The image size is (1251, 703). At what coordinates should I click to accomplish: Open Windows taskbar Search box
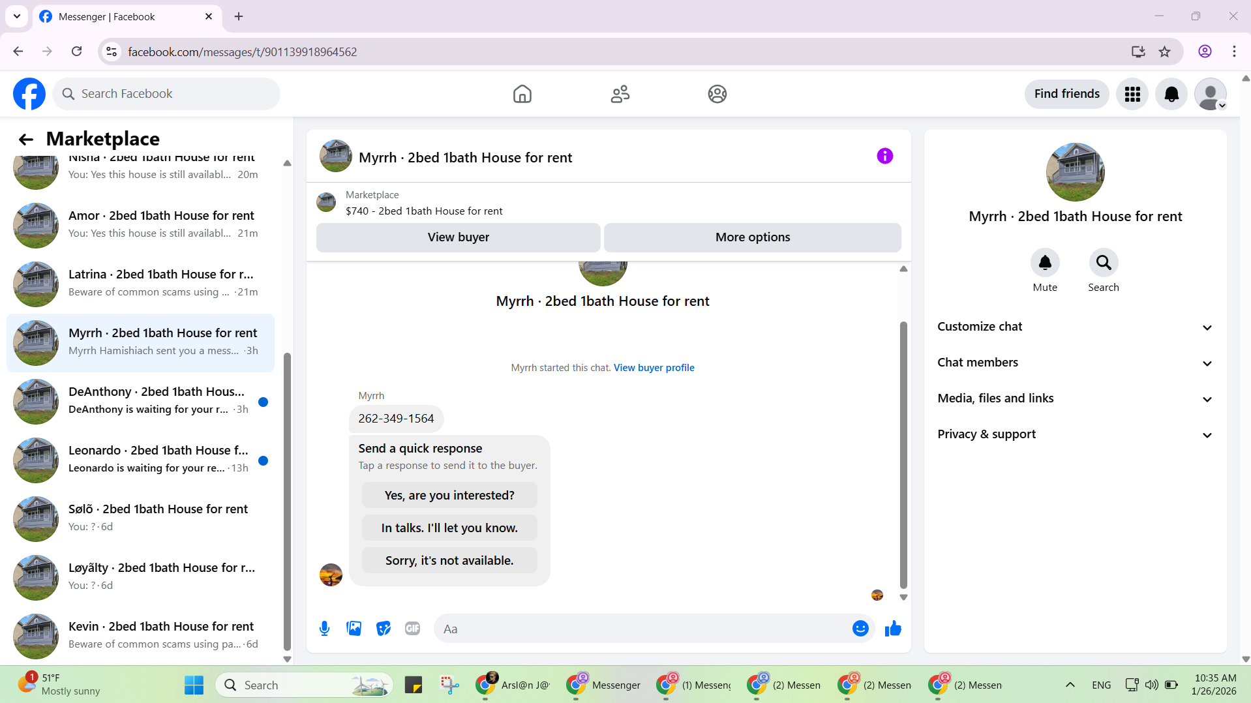point(304,685)
